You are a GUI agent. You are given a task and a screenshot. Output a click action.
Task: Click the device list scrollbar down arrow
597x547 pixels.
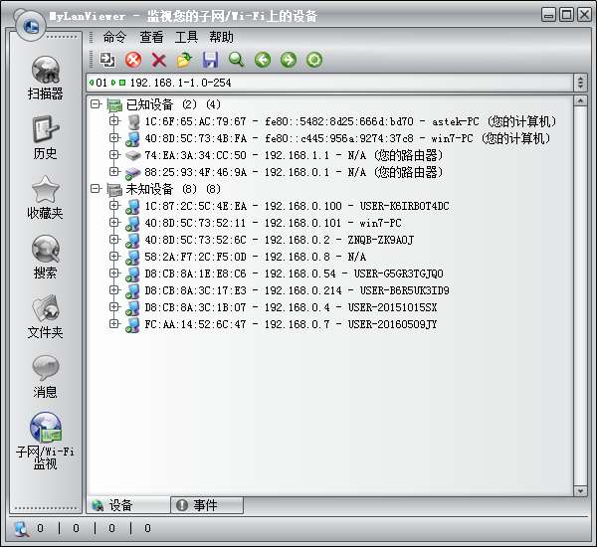point(580,490)
